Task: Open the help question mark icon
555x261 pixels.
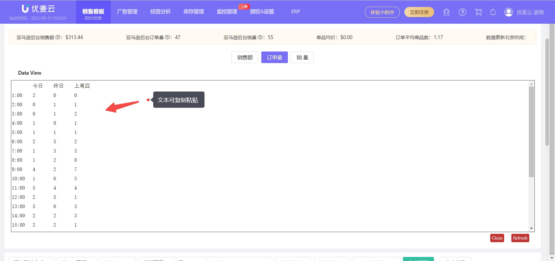Action: click(462, 12)
